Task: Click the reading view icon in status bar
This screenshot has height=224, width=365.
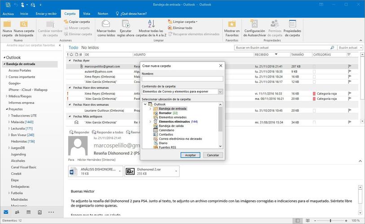Action: click(308, 220)
